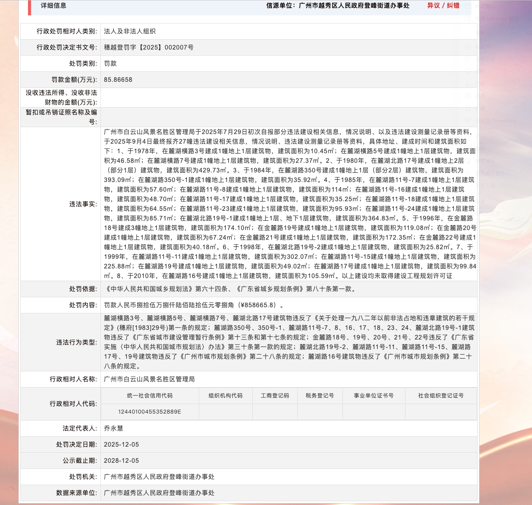This screenshot has height=505, width=532.
Task: Click the 组织机构代码 column header
Action: [226, 396]
